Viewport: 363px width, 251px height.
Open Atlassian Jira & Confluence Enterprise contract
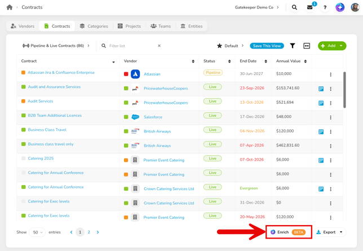point(61,73)
